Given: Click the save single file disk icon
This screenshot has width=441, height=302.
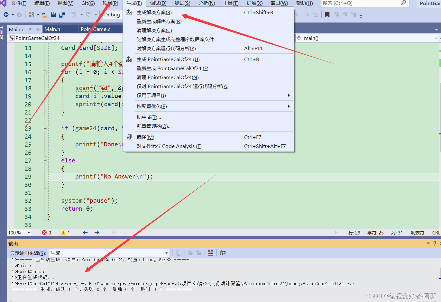Looking at the screenshot, I should coord(53,15).
